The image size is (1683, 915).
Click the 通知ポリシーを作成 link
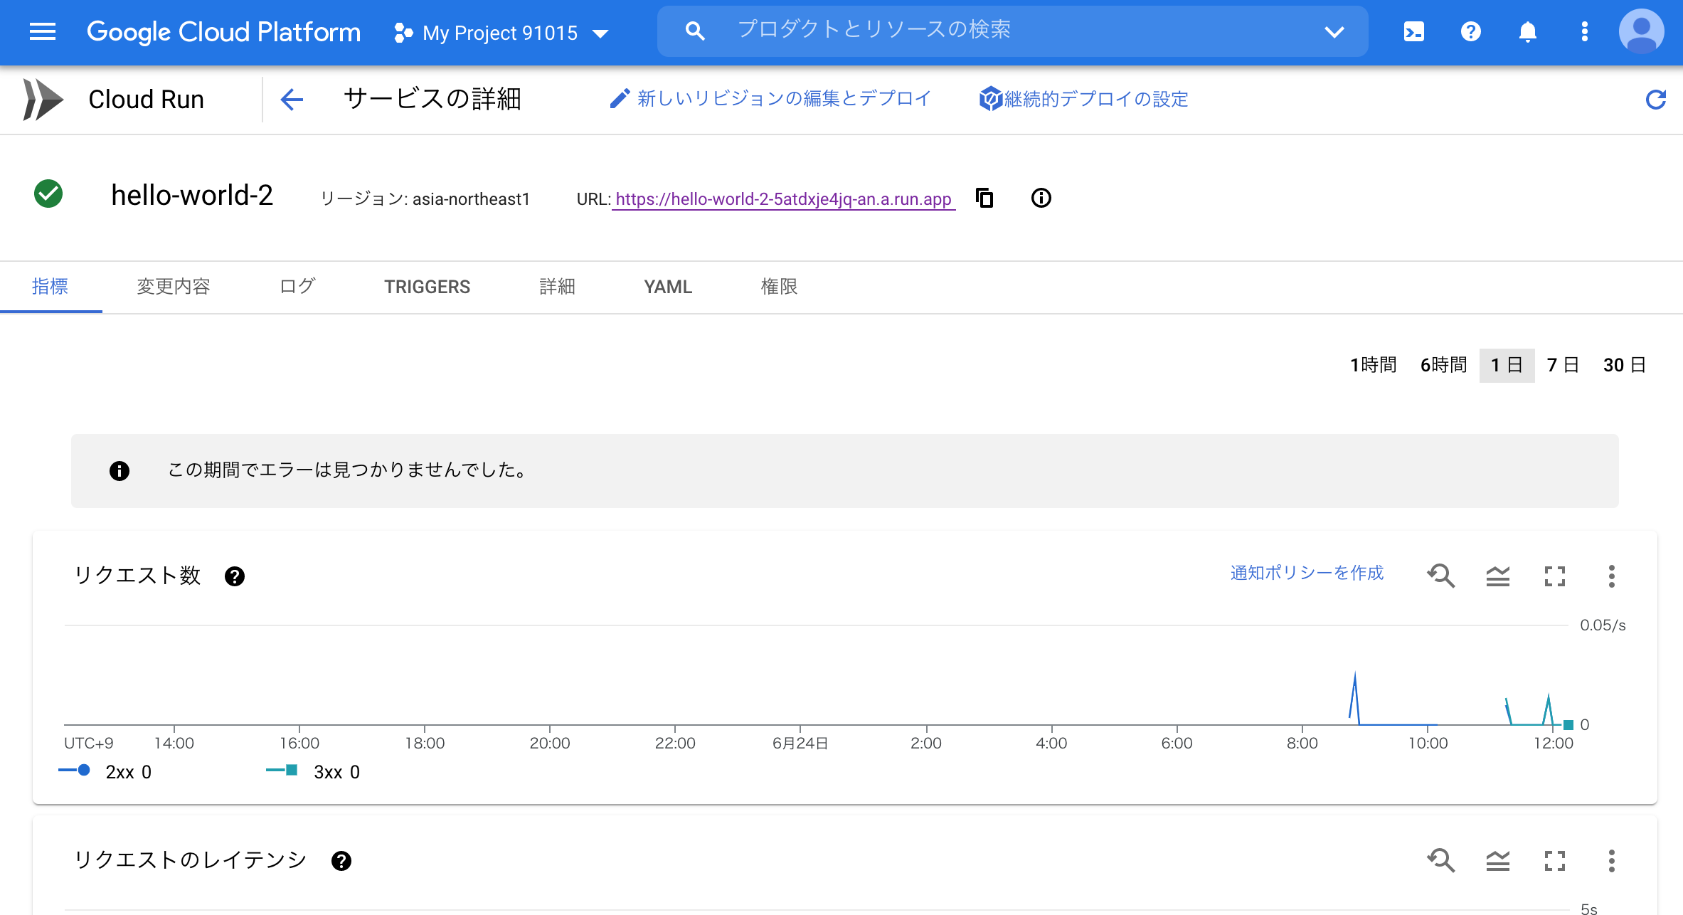1306,573
